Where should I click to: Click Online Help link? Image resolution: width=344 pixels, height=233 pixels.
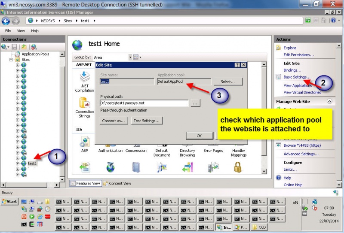click(x=293, y=185)
